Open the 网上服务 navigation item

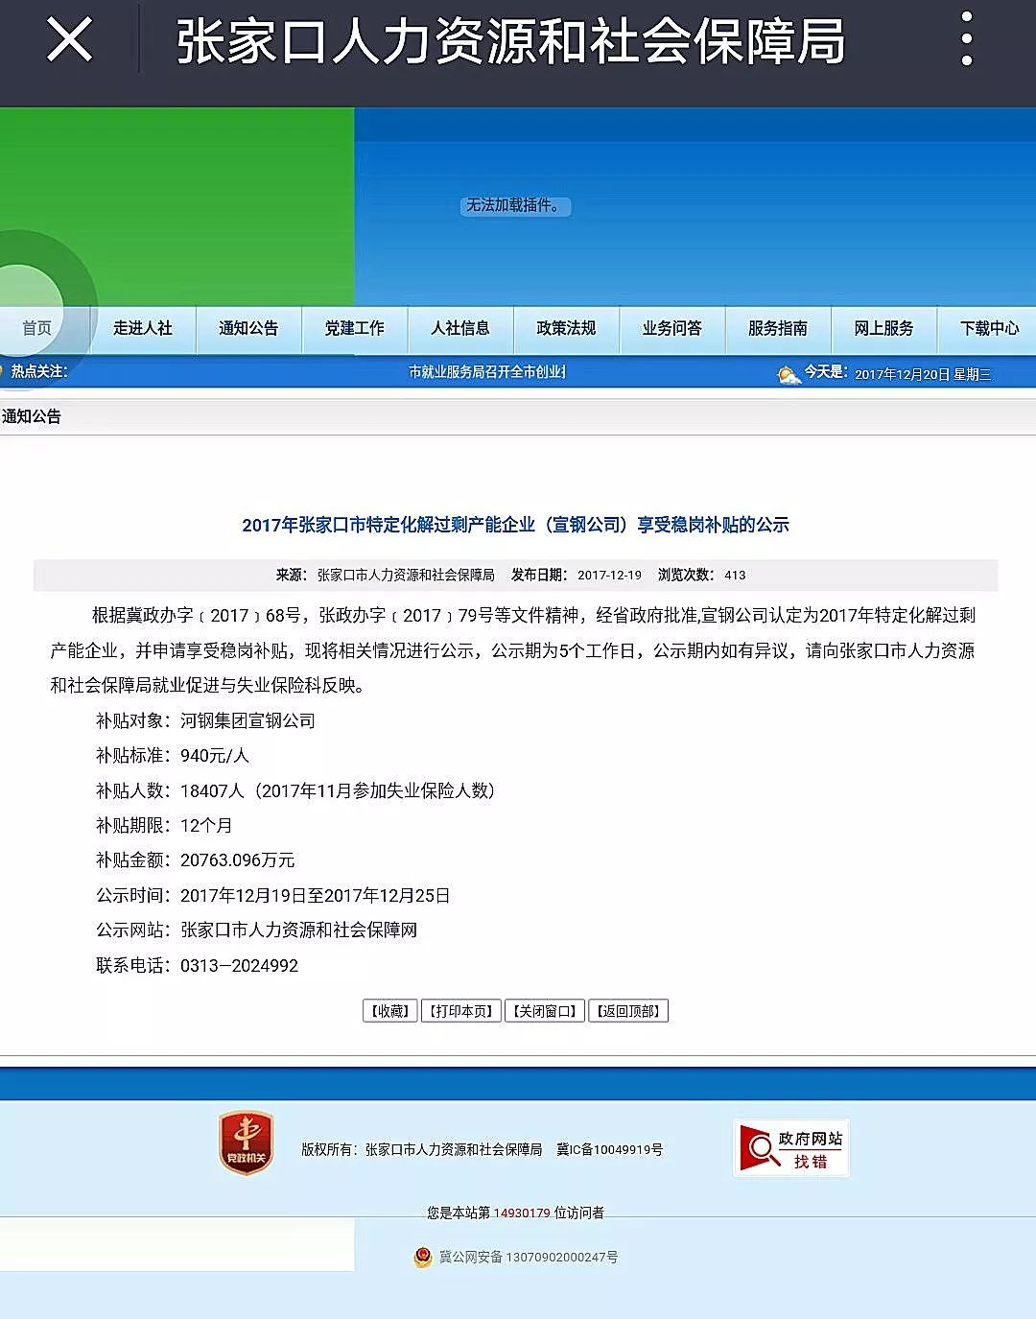(x=883, y=328)
